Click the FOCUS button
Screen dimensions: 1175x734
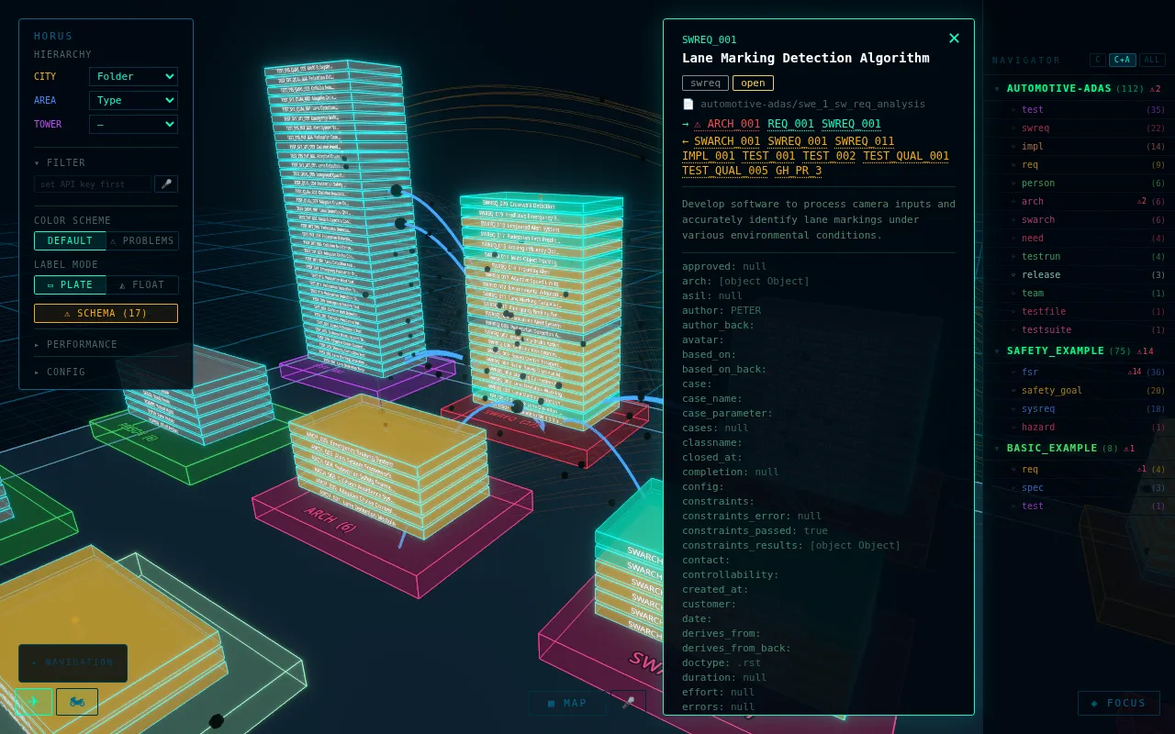click(x=1118, y=703)
